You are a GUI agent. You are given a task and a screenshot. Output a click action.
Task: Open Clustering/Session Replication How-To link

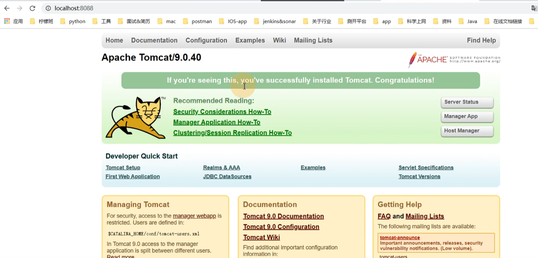pos(232,133)
